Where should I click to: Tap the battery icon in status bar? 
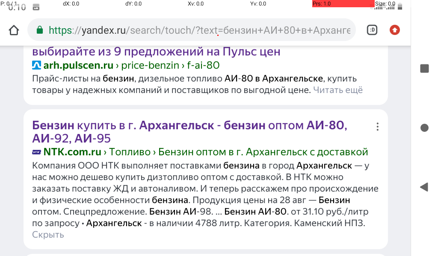pyautogui.click(x=400, y=7)
